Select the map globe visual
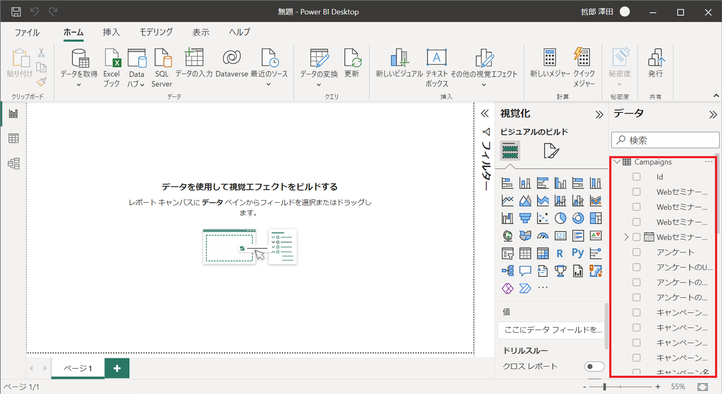This screenshot has width=722, height=394. [x=508, y=236]
